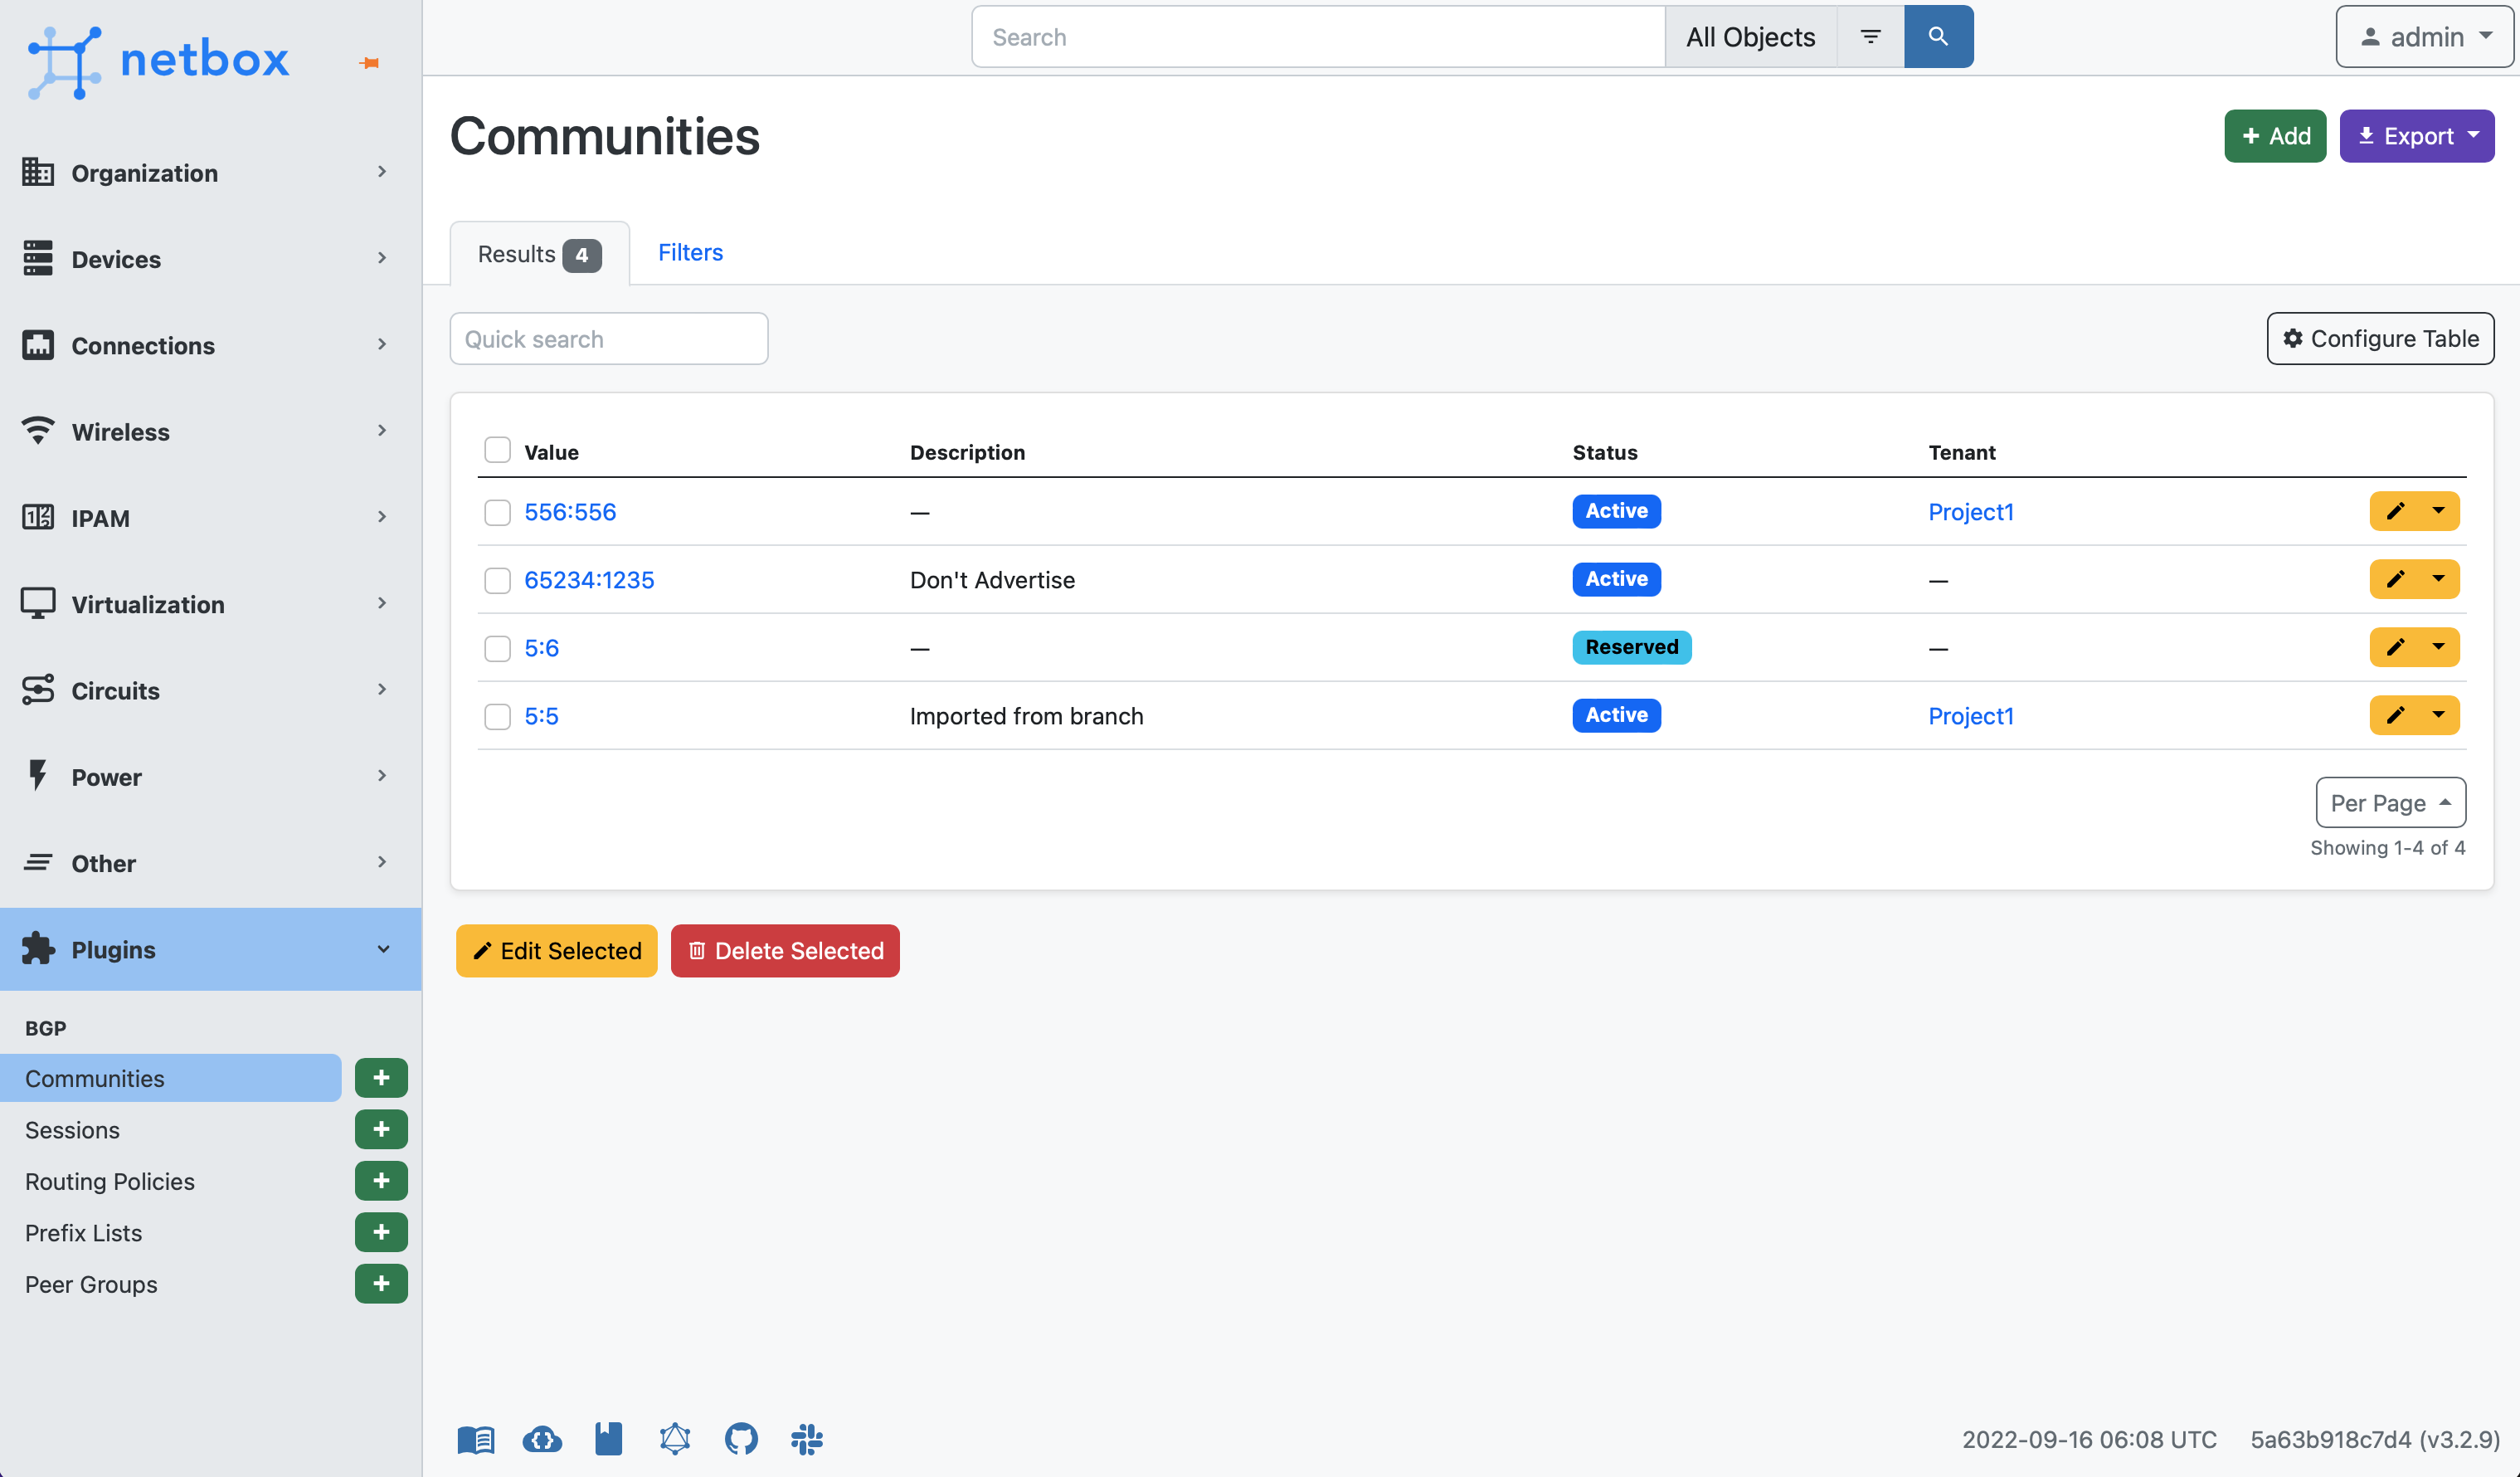Click the magnifier search button
Screen dimensions: 2520x1477
click(x=1938, y=37)
